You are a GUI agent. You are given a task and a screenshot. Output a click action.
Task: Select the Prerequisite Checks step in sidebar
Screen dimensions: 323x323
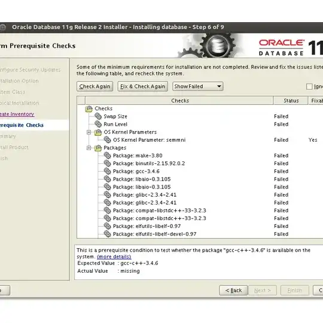pos(22,125)
